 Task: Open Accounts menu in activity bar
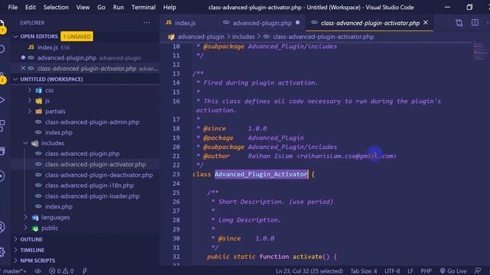(x=2, y=227)
